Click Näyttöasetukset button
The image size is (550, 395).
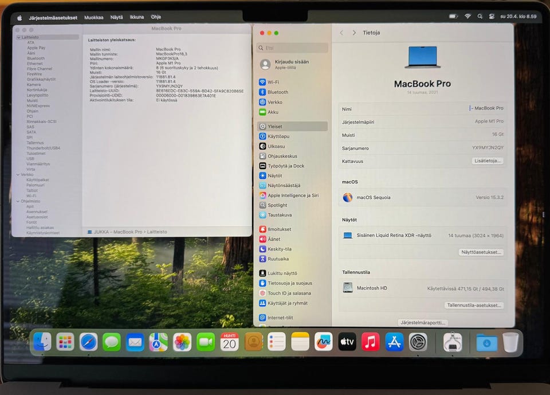(481, 252)
